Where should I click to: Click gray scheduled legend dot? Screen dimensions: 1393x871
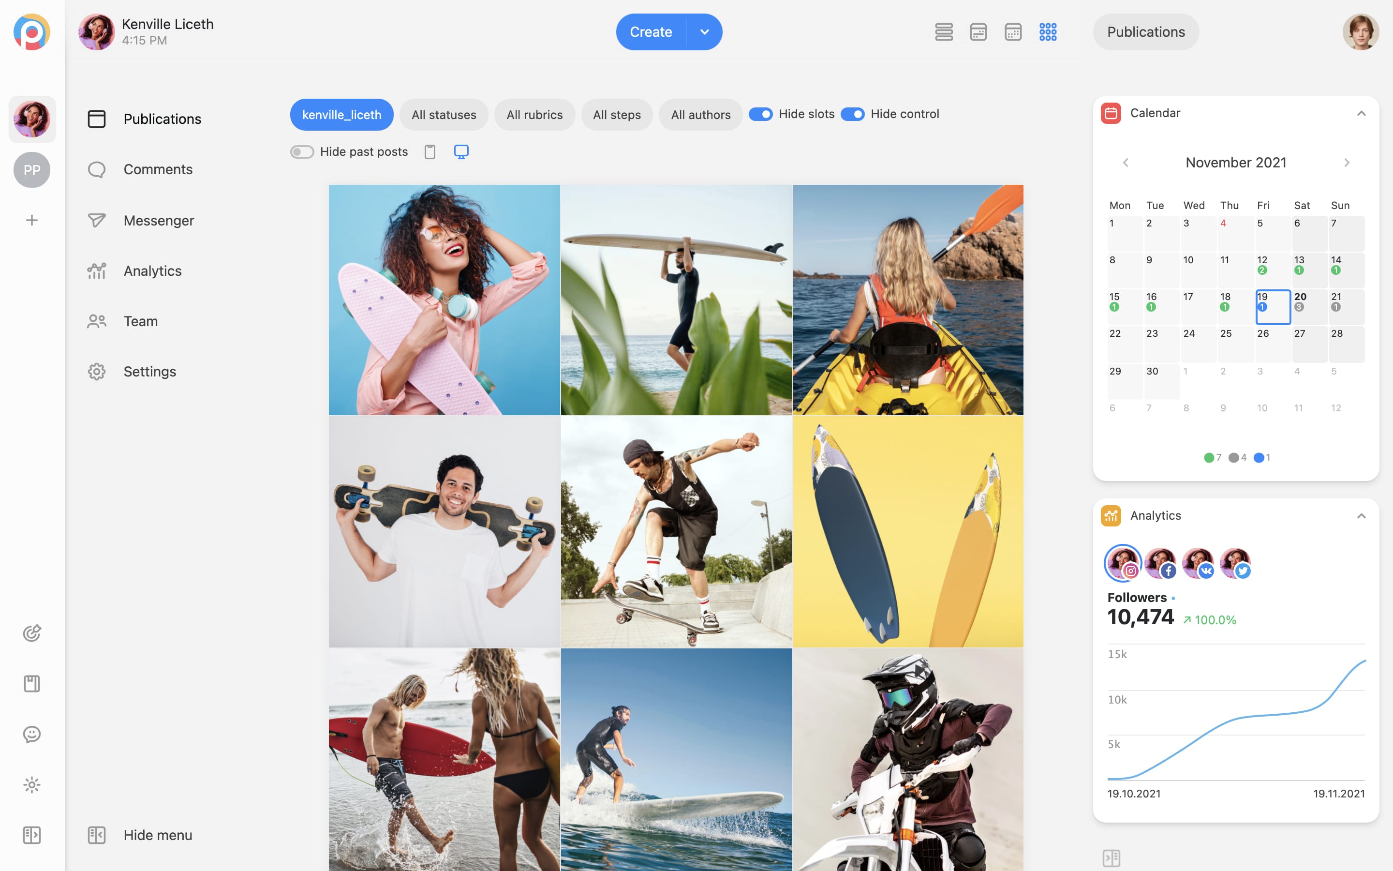[x=1233, y=457]
